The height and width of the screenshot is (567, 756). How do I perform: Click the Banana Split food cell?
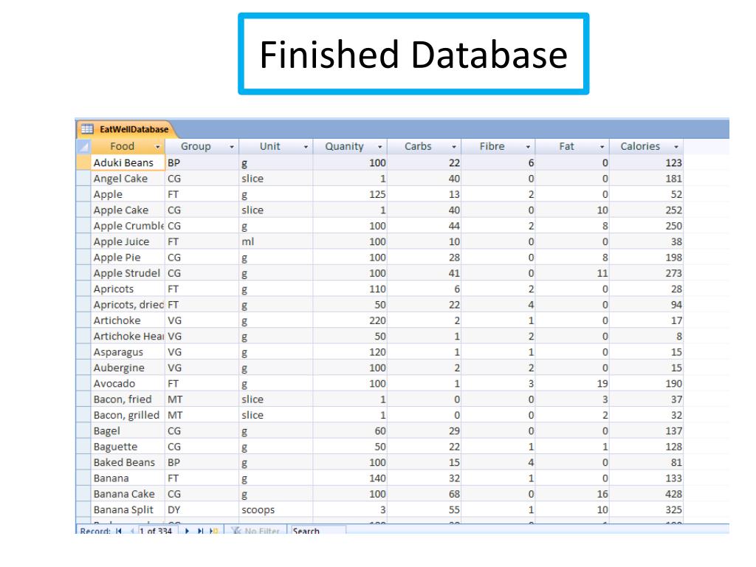(128, 509)
